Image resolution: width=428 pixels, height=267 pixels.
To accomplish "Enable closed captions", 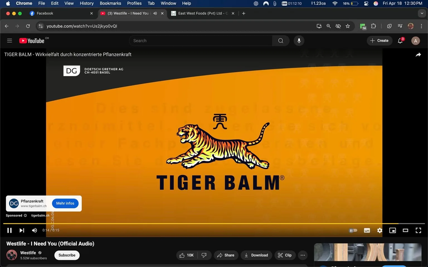I will click(367, 230).
